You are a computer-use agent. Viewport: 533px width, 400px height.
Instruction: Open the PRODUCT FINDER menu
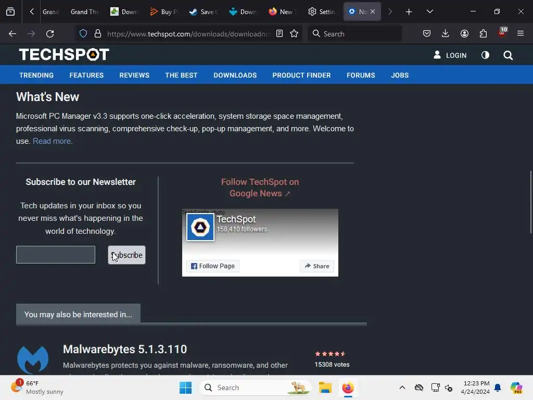[x=301, y=75]
